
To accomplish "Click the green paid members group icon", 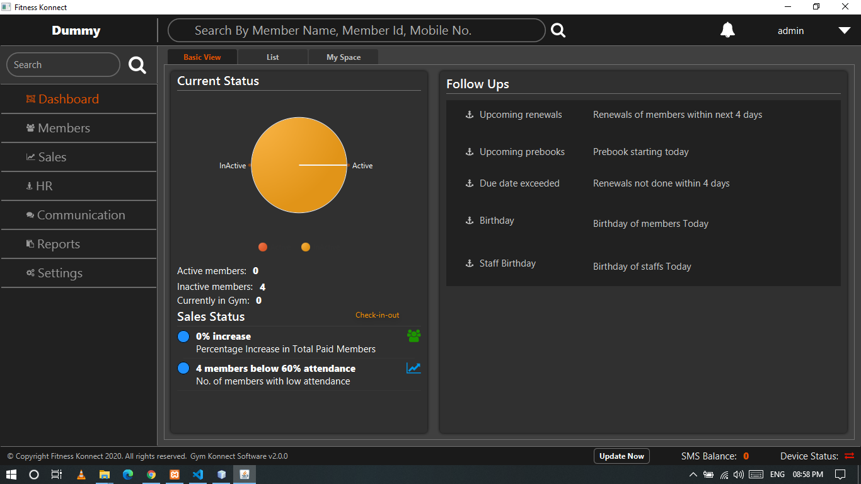I will pyautogui.click(x=413, y=336).
